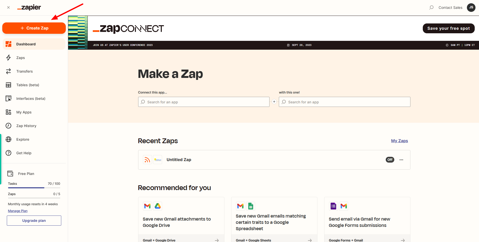Open the Untitled Zap three-dot menu
Screen dimensions: 479x242
(401, 160)
